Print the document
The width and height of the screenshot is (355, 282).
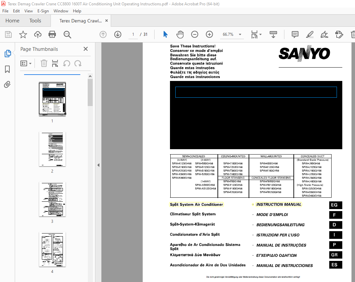coord(52,34)
